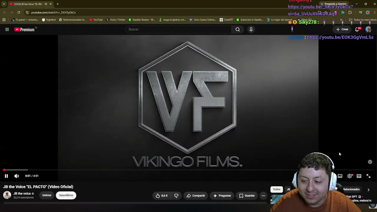Click the Unirme membership button
Image resolution: width=377 pixels, height=212 pixels.
point(47,195)
